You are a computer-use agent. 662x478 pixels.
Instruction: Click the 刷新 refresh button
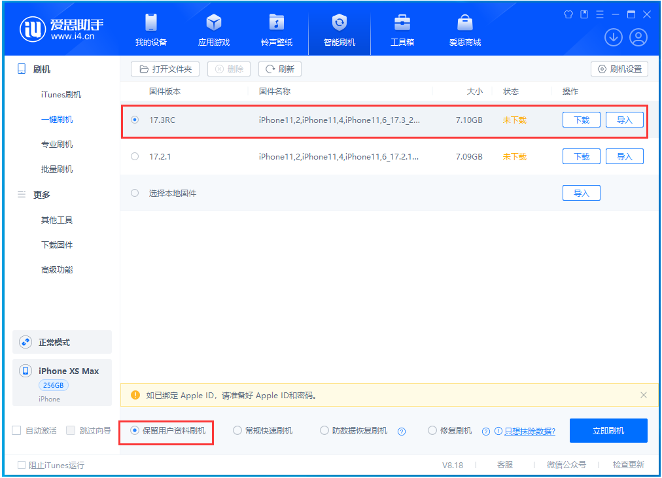click(x=279, y=69)
